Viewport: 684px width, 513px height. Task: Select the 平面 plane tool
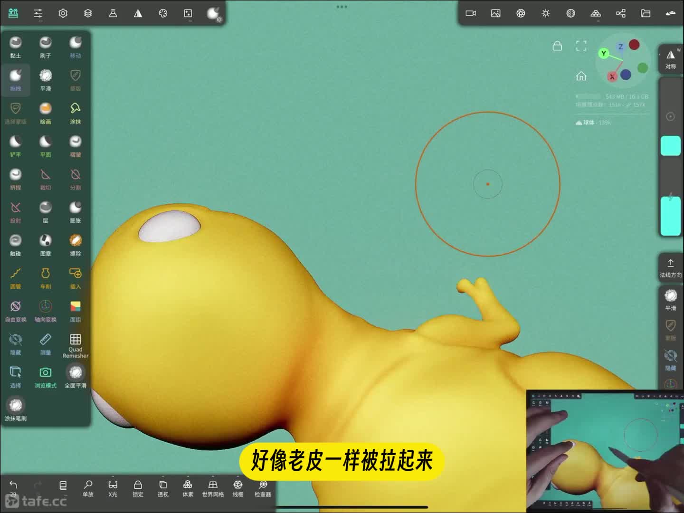coord(46,146)
